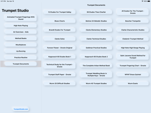Open Practice Routine section
The width and height of the screenshot is (151, 113).
pos(21,58)
